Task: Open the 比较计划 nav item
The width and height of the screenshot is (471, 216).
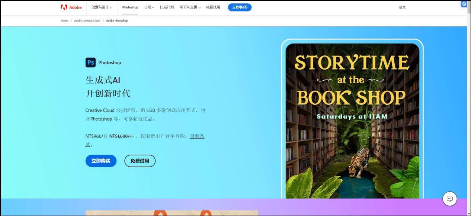Action: [x=167, y=7]
